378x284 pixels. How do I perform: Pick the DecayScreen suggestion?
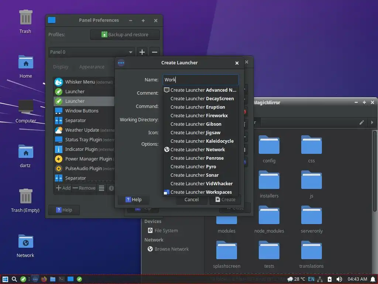click(x=200, y=98)
